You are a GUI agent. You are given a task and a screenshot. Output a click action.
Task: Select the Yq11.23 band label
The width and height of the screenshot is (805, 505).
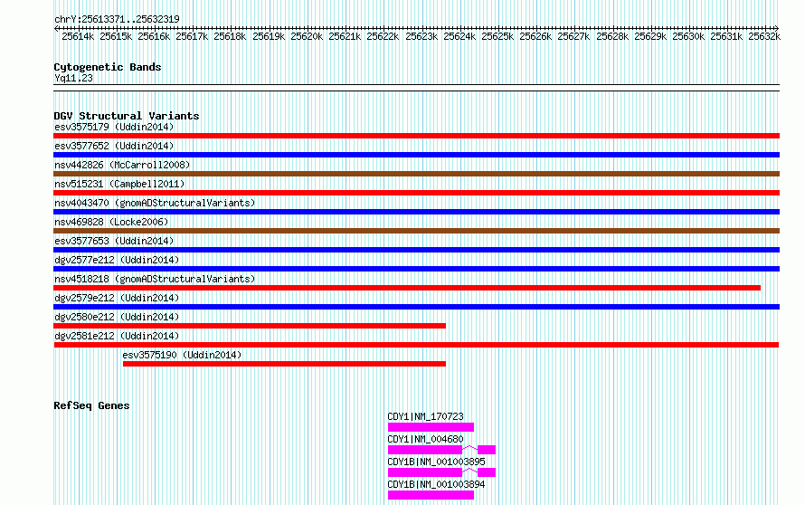[x=73, y=78]
